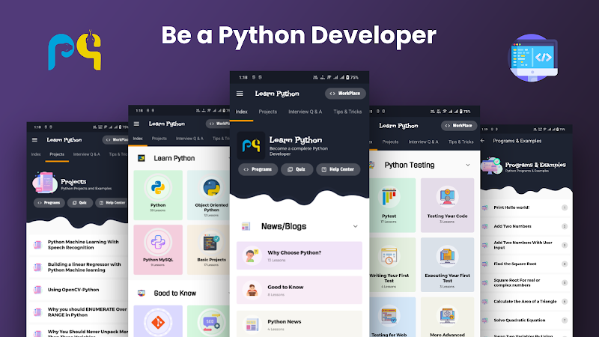Tap the WorkPlace button in the center phone
This screenshot has height=337, width=599.
345,94
